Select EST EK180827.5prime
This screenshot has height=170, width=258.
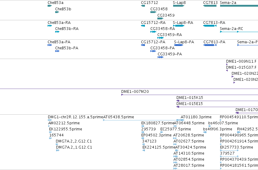point(157,123)
